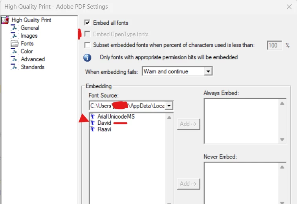Click the Color node icon
Screen dimensions: 297x204
coord(14,51)
